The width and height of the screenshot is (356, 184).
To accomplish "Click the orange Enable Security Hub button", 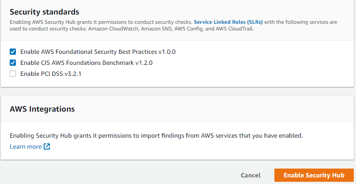I will [x=314, y=175].
